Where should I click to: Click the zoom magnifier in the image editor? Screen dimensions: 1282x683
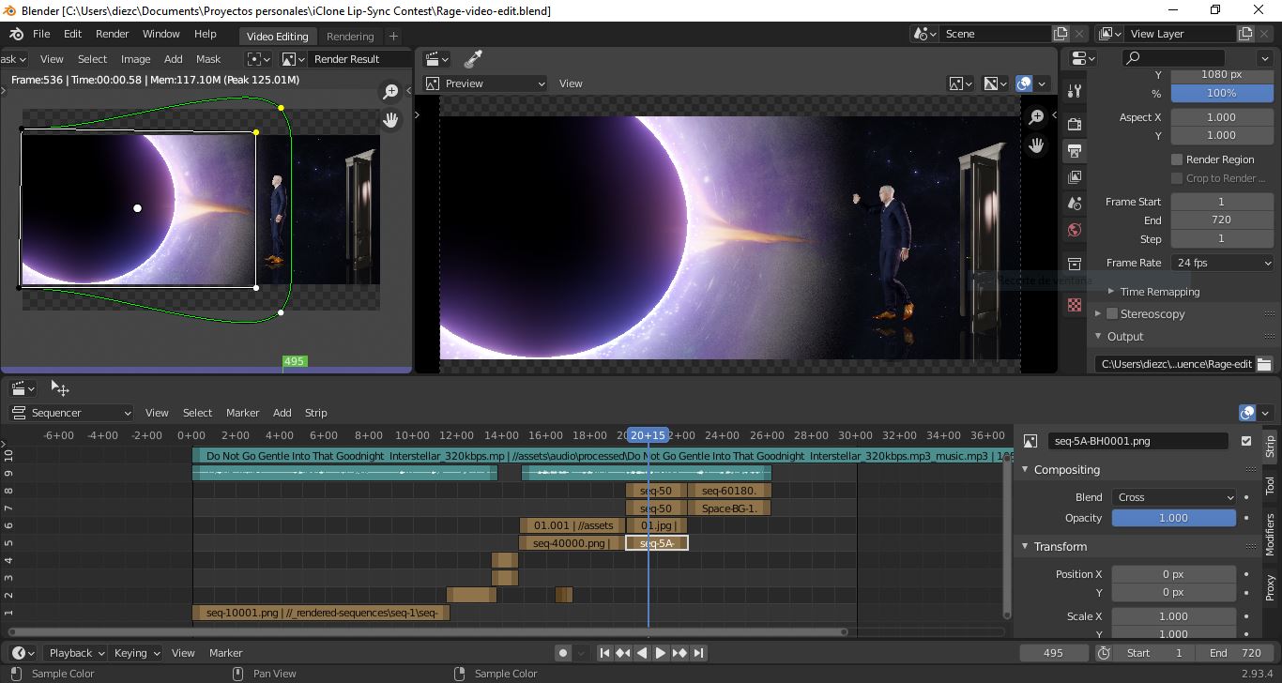click(x=389, y=92)
